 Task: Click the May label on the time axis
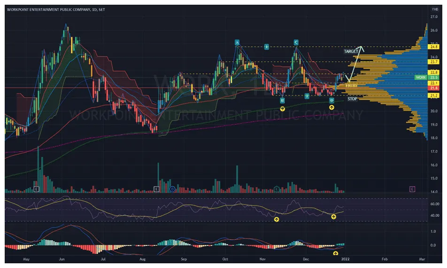coord(26,259)
